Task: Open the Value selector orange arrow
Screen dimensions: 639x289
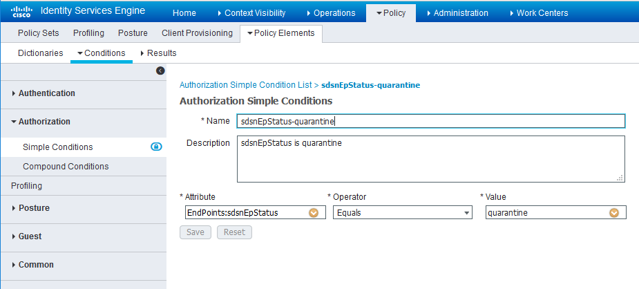Action: (613, 213)
